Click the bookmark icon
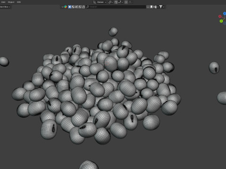The width and height of the screenshot is (226, 169). 152,7
